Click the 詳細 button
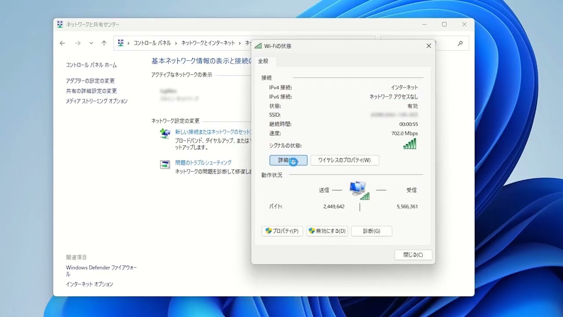The width and height of the screenshot is (563, 317). click(288, 160)
